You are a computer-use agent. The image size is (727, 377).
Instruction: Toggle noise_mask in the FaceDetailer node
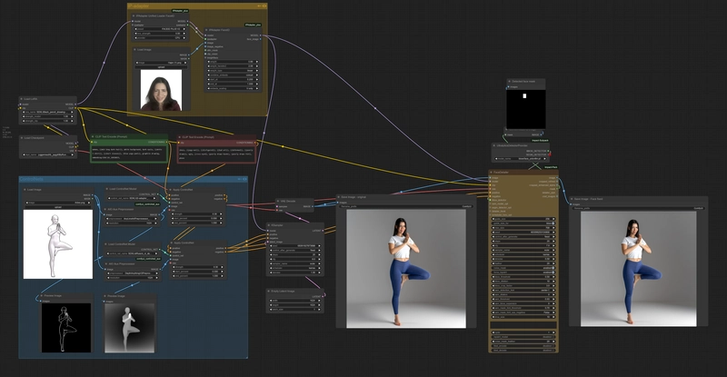[x=523, y=268]
